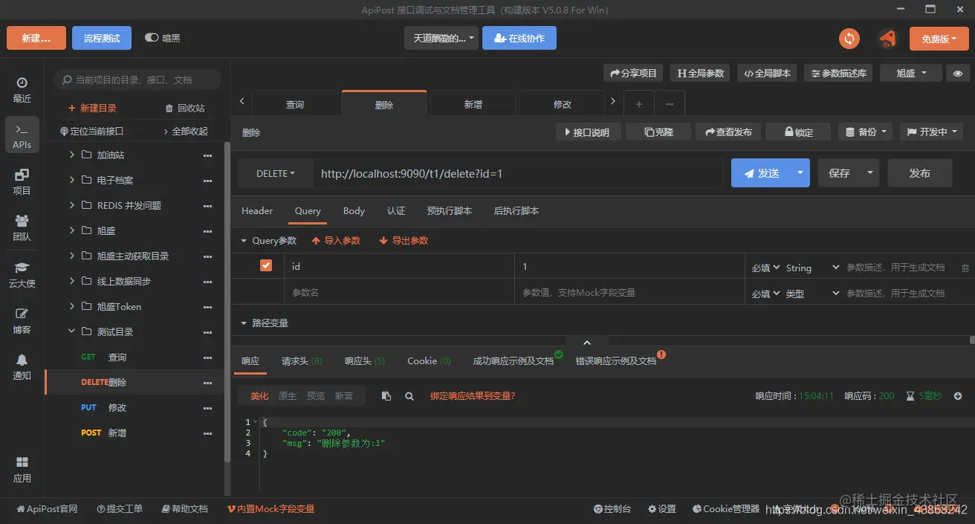The width and height of the screenshot is (975, 524).
Task: Open the Header tab
Action: [x=257, y=211]
